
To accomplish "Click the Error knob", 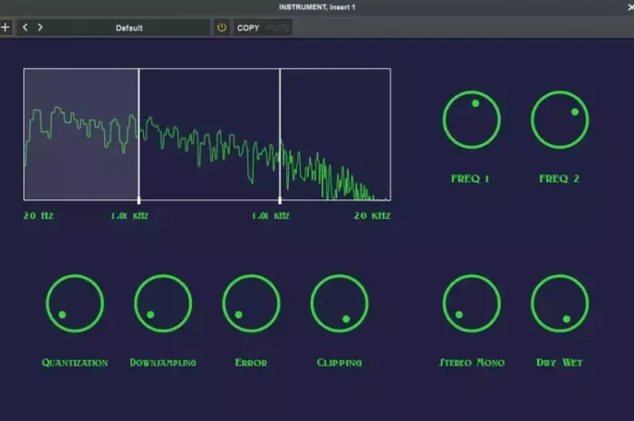I will pyautogui.click(x=251, y=303).
